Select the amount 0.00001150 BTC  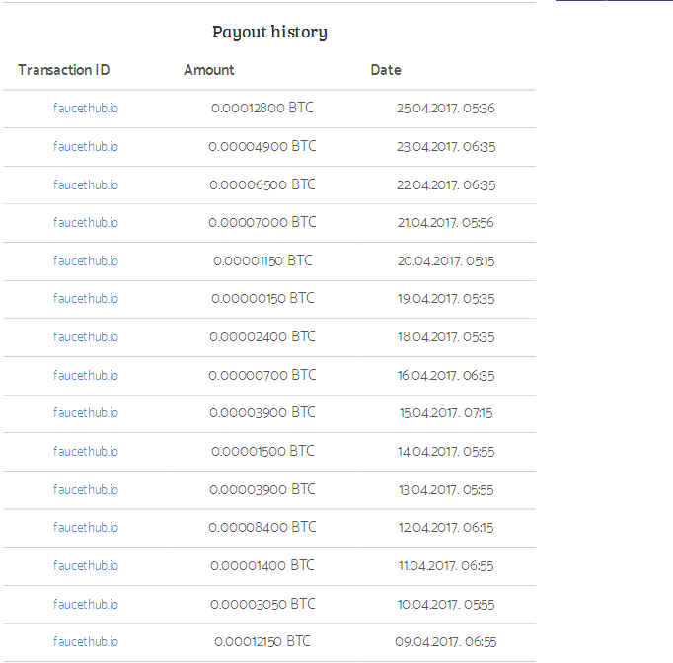click(x=262, y=260)
